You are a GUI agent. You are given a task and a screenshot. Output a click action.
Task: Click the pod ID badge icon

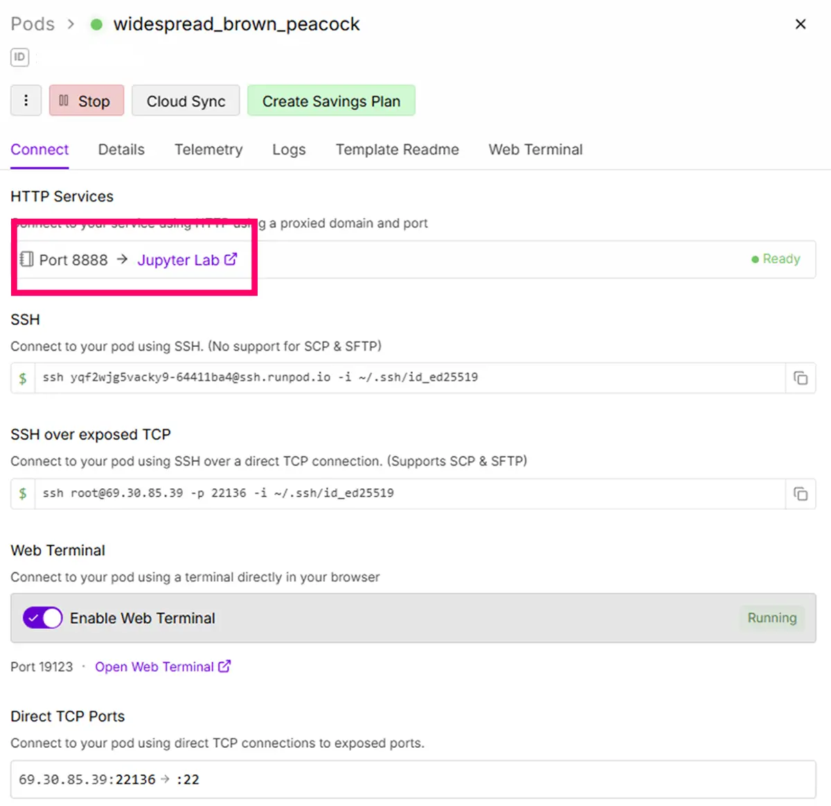click(19, 57)
